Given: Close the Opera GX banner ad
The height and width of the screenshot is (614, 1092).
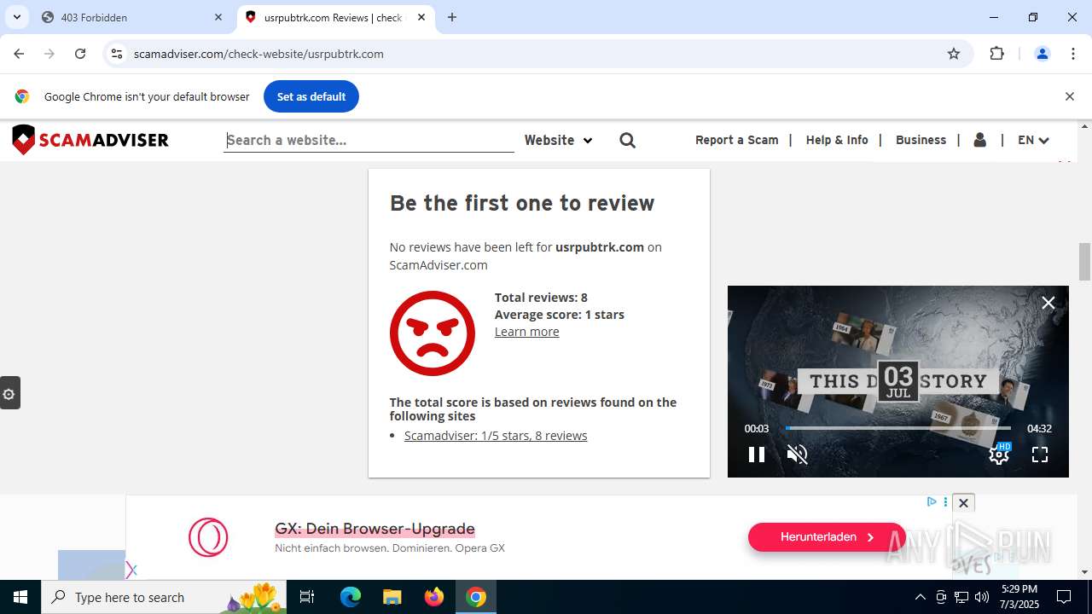Looking at the screenshot, I should 963,503.
